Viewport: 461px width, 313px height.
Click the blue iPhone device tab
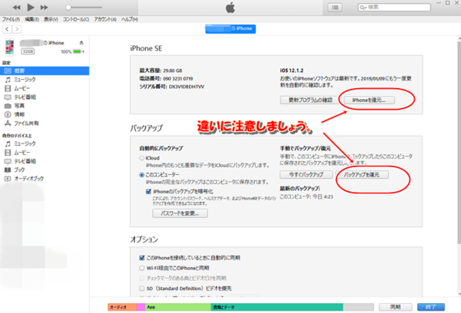click(x=230, y=29)
